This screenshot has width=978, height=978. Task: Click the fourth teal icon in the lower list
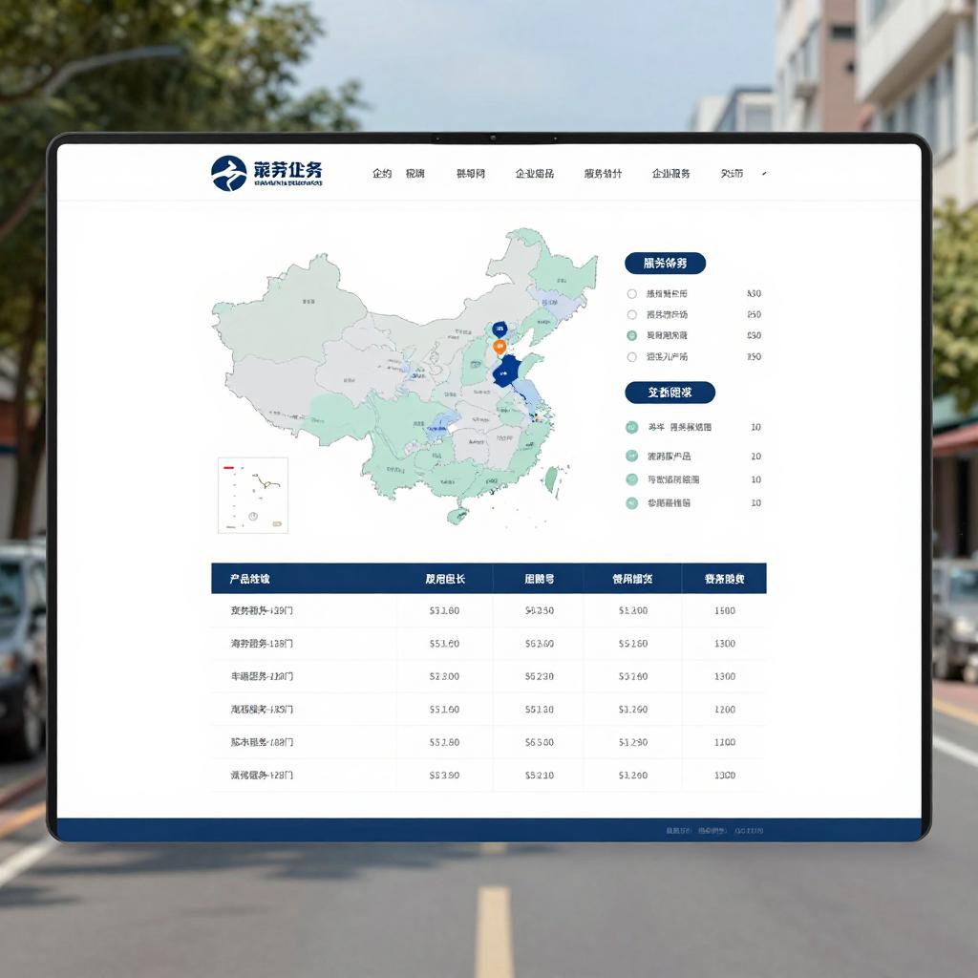(x=632, y=502)
